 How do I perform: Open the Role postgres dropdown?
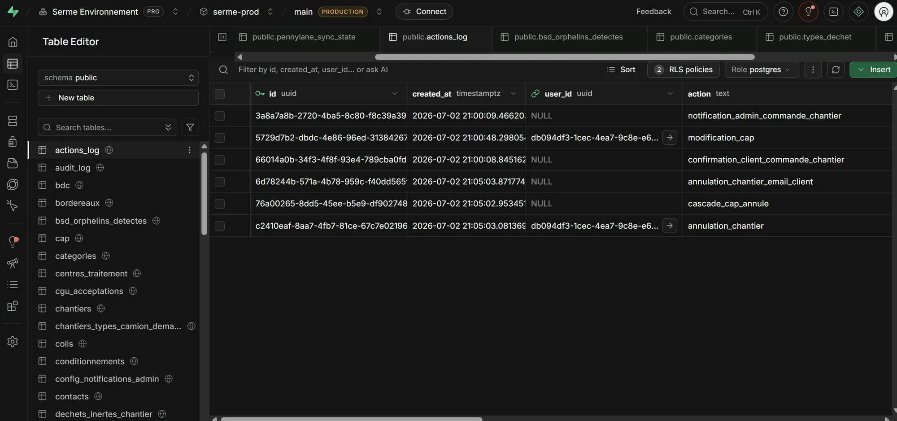[x=762, y=69]
